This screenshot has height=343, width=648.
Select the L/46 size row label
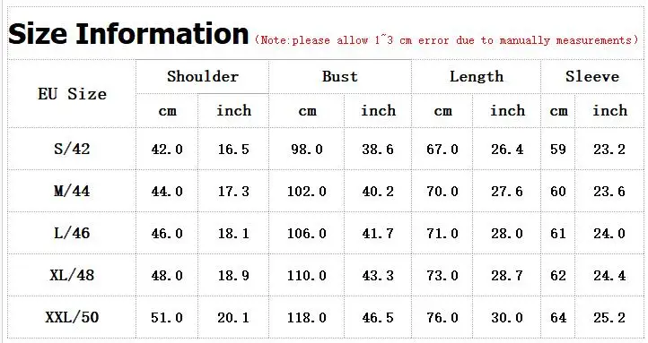[x=72, y=233]
